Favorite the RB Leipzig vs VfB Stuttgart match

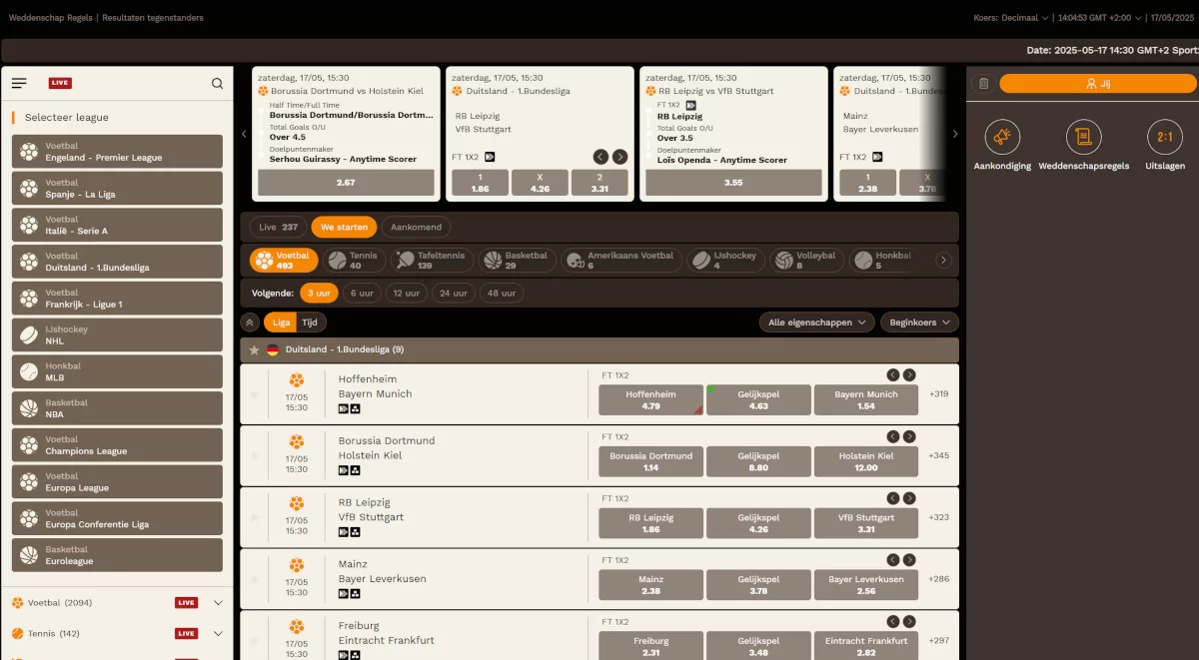[x=254, y=517]
